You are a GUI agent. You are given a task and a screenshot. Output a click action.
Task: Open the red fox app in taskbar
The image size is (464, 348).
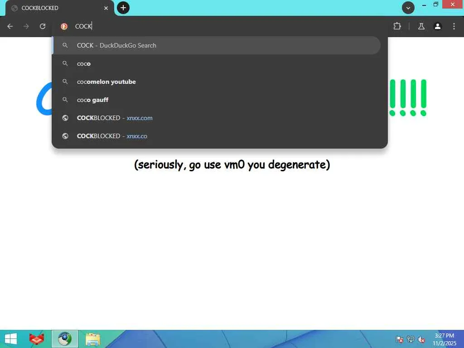tap(36, 339)
